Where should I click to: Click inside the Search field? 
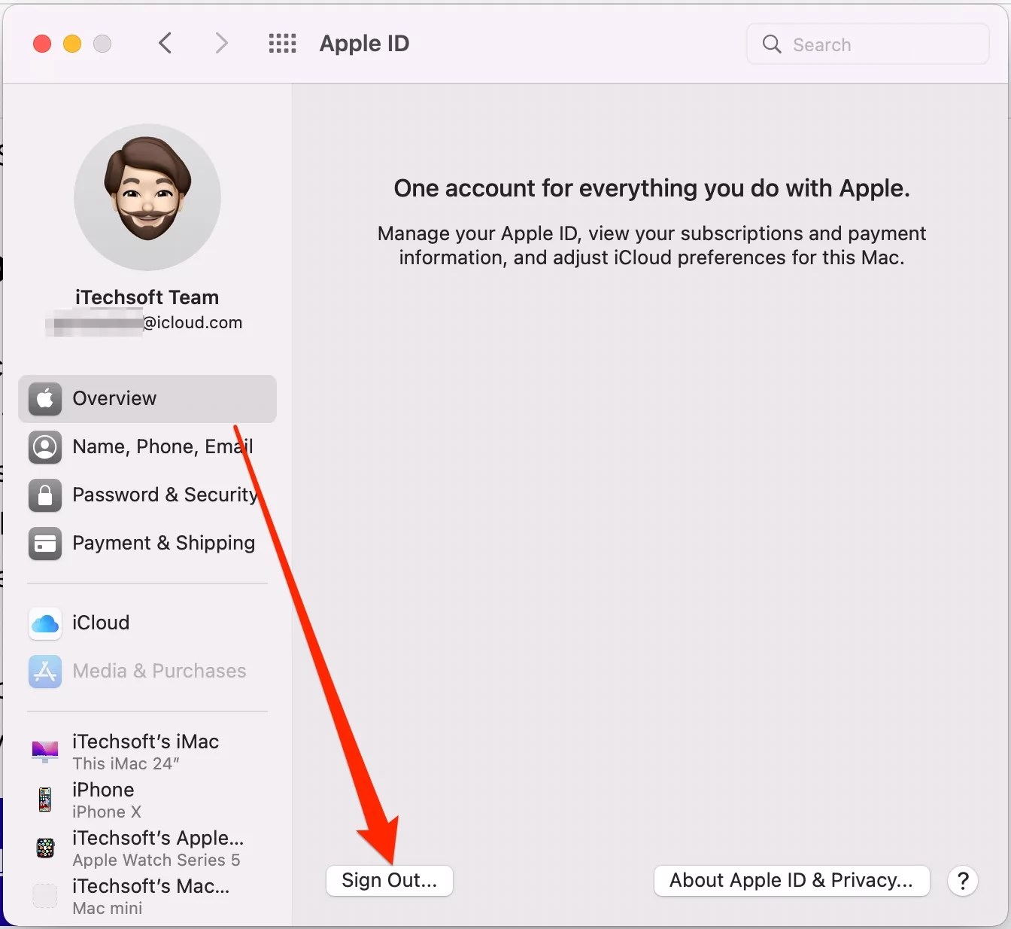867,44
